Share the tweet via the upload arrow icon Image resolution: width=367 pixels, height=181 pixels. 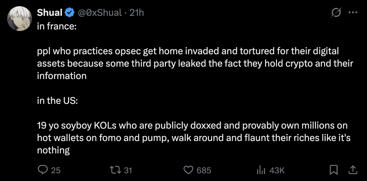pyautogui.click(x=352, y=170)
